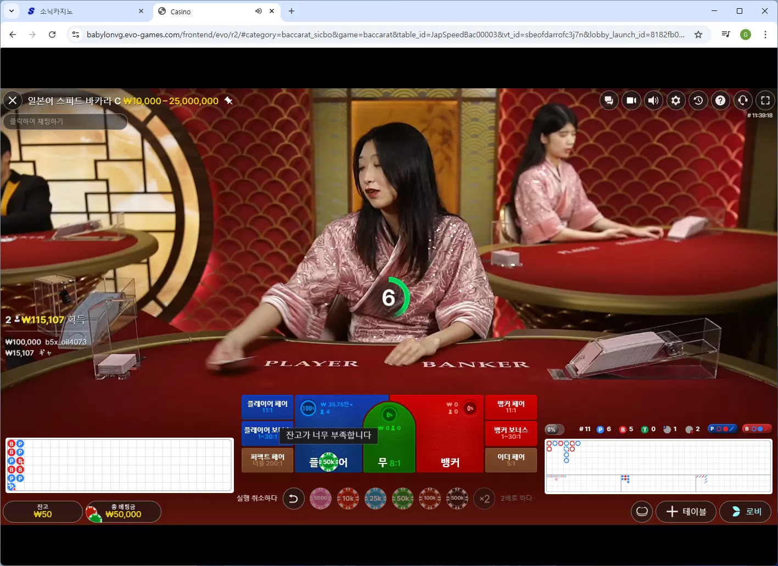Screen dimensions: 778x566
Task: Click the address bar URL
Action: click(x=385, y=35)
